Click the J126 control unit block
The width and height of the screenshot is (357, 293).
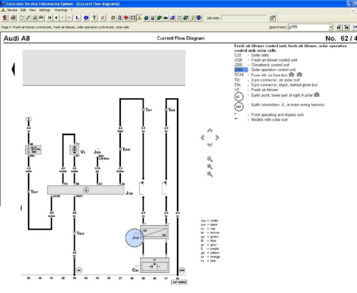tap(86, 190)
